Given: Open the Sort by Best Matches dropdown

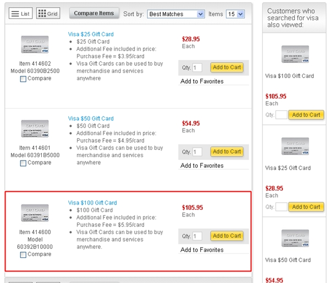Looking at the screenshot, I should (176, 14).
